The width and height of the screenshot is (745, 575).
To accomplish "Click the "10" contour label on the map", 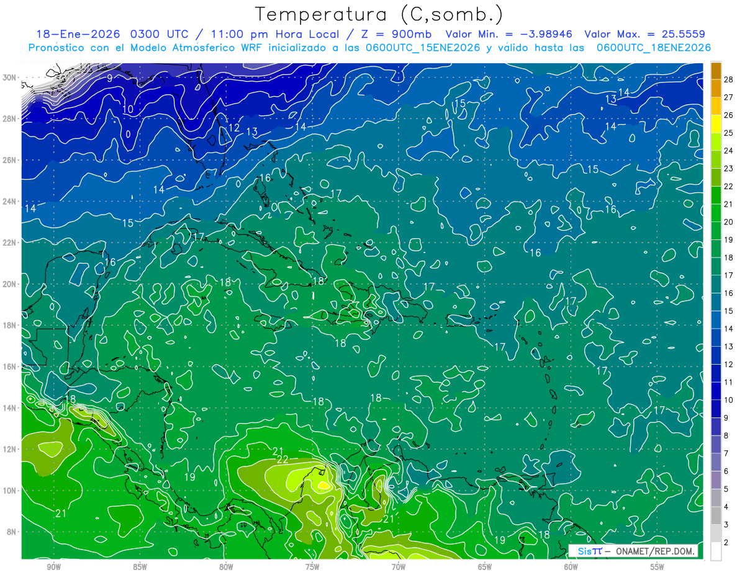I will [x=128, y=109].
